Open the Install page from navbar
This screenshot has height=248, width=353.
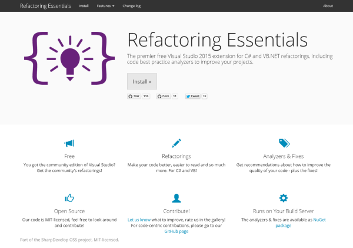(84, 6)
